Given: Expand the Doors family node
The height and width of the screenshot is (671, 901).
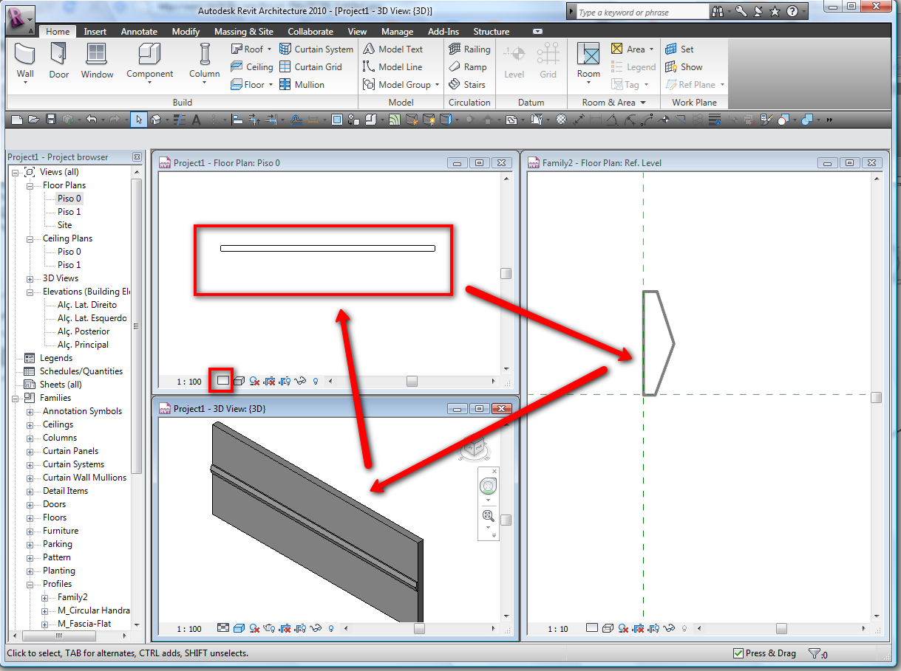Looking at the screenshot, I should click(x=30, y=504).
